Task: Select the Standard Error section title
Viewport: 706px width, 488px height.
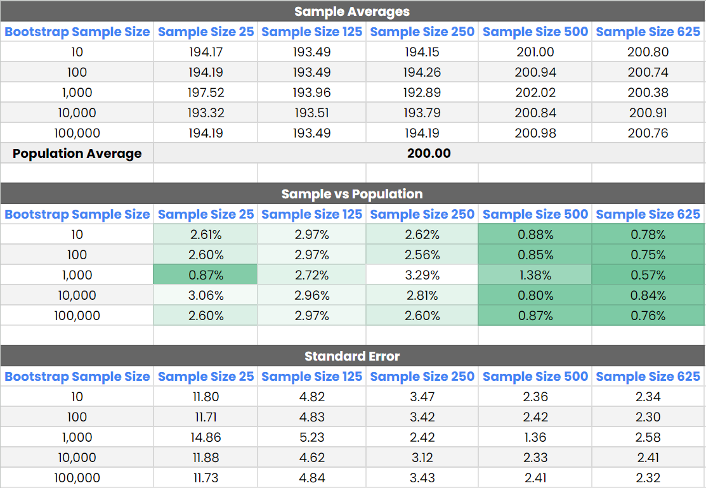Action: click(x=352, y=356)
